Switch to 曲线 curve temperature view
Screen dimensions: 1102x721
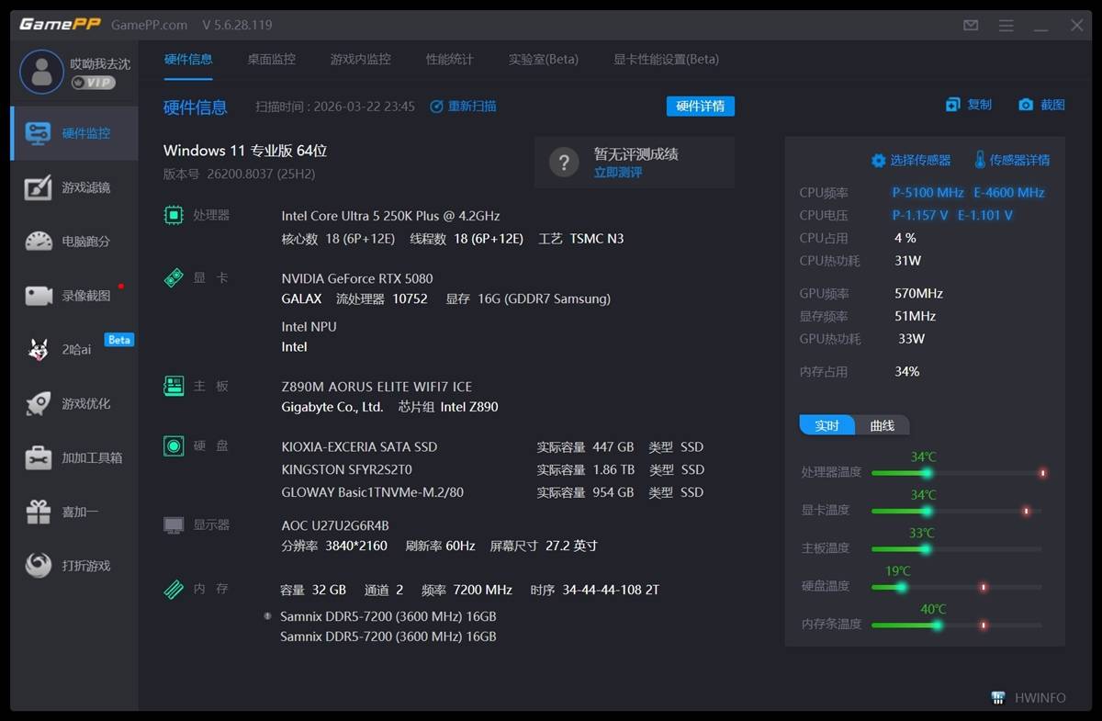(x=882, y=426)
